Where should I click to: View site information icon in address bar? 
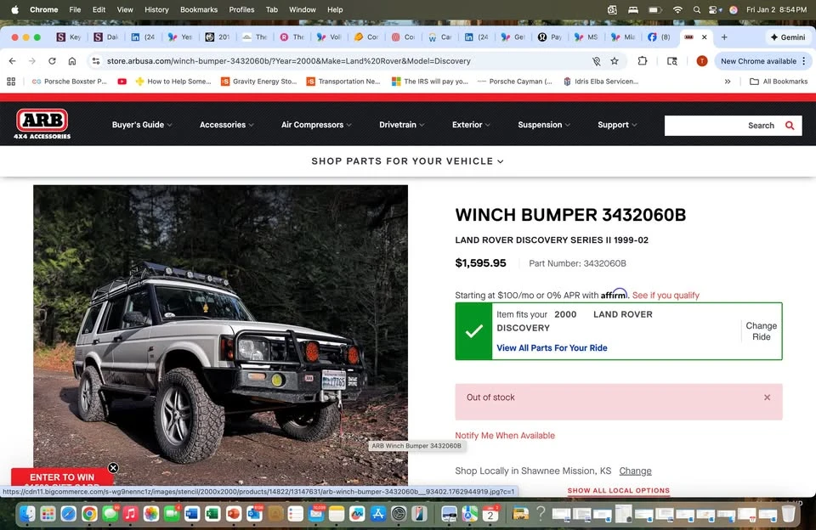click(x=96, y=61)
